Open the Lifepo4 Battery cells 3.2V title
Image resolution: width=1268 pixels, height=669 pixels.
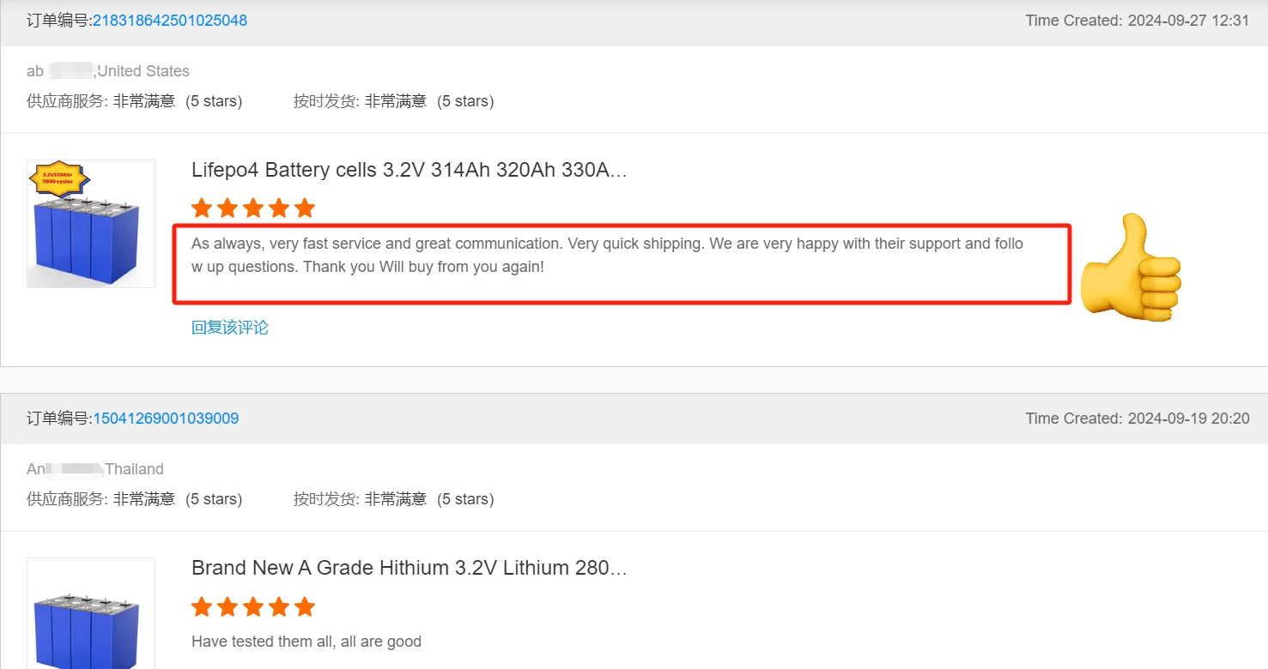tap(410, 170)
